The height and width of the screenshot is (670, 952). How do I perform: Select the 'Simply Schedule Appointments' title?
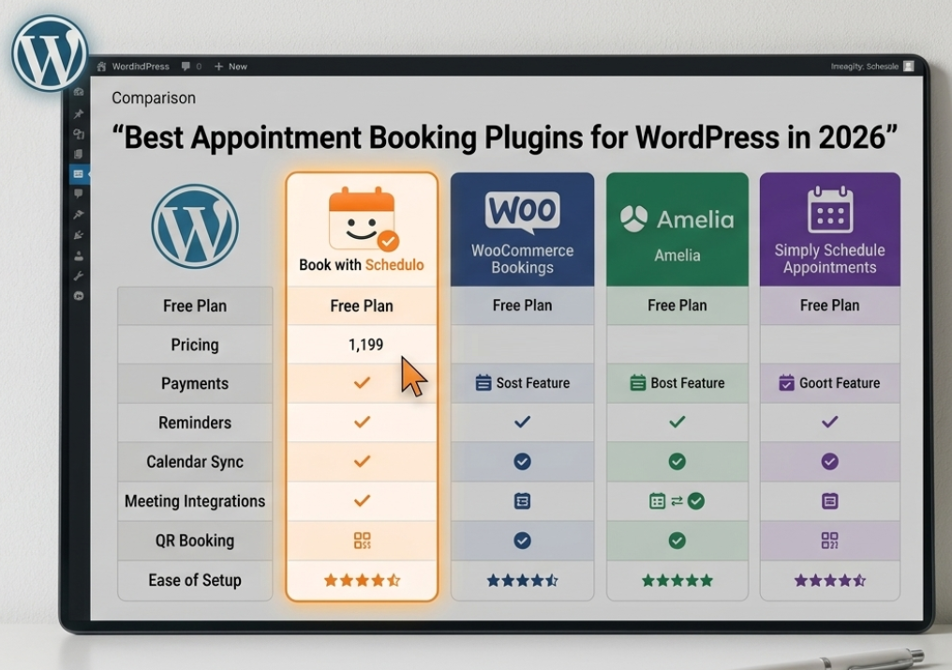829,259
